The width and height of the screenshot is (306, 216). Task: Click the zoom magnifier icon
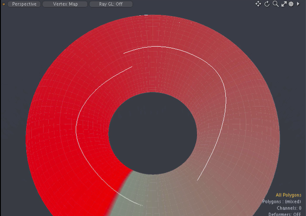pos(275,4)
